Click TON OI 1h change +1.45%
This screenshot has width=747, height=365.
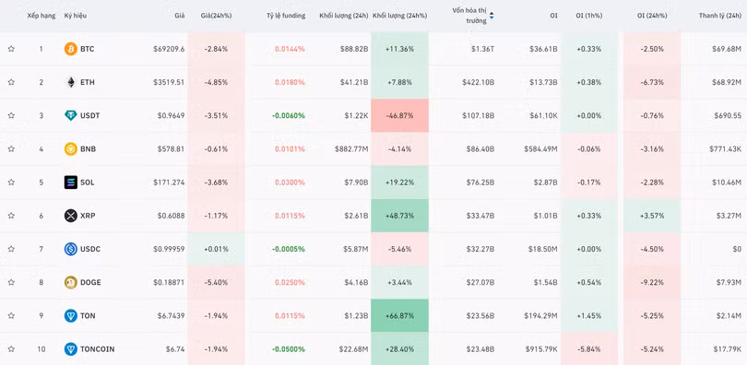click(x=588, y=315)
